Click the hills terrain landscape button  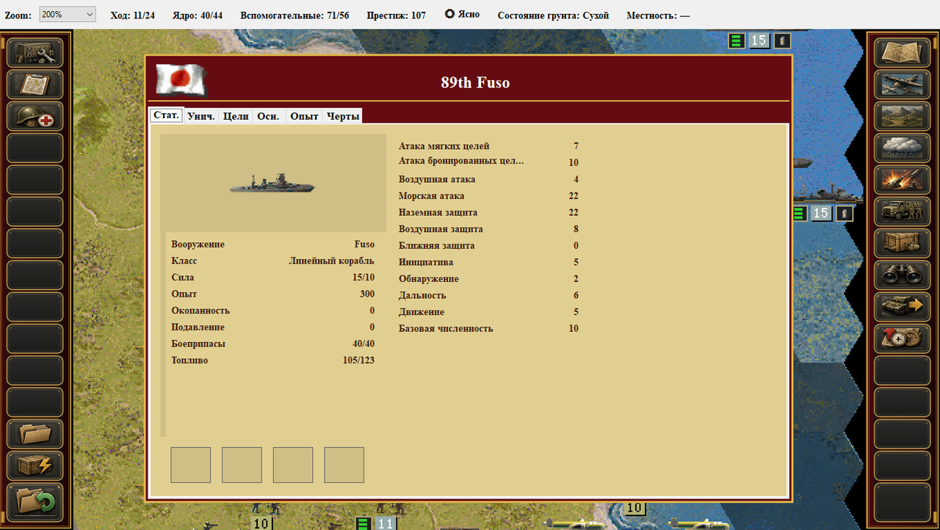click(903, 116)
